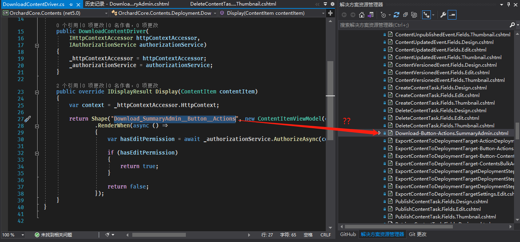The image size is (520, 242).
Task: Click the Show All Files icon
Action: coord(414,15)
